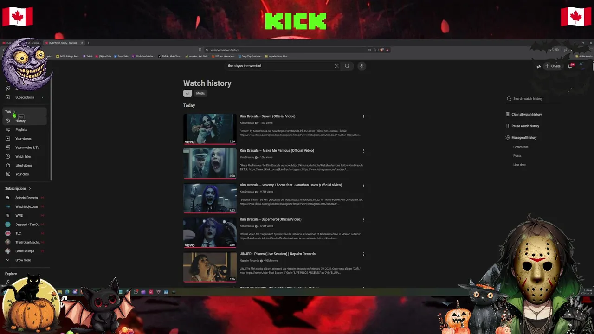This screenshot has height=334, width=594.
Task: Open the All Bookmarks folder
Action: [x=583, y=56]
